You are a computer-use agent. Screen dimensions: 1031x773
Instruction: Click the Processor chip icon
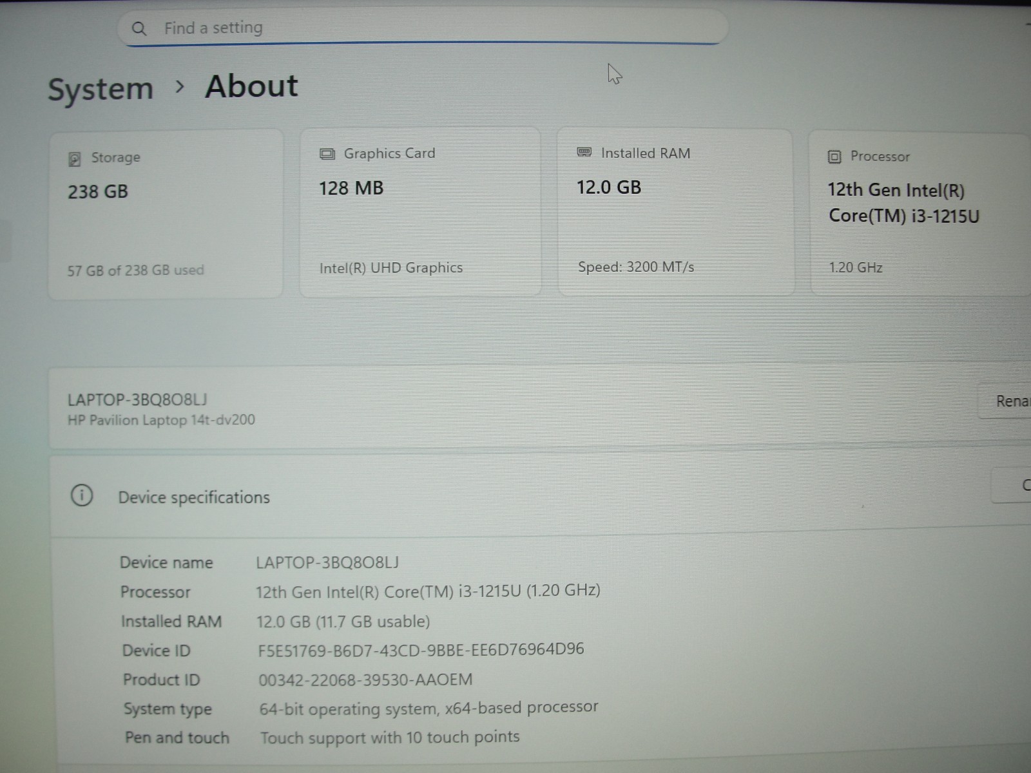click(834, 157)
